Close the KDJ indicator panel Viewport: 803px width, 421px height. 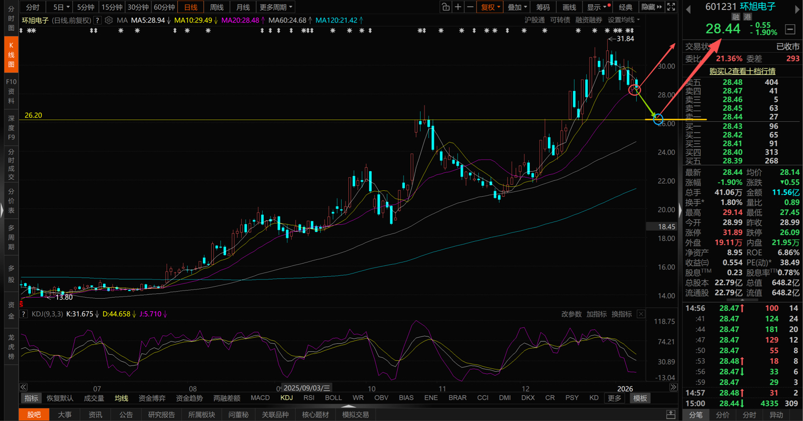[641, 314]
